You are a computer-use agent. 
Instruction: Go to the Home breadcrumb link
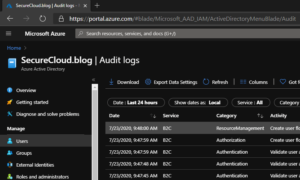click(x=14, y=48)
